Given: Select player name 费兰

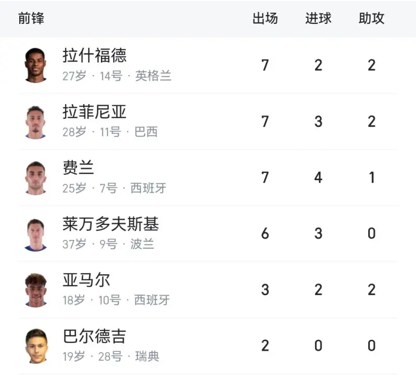Looking at the screenshot, I should coord(79,168).
